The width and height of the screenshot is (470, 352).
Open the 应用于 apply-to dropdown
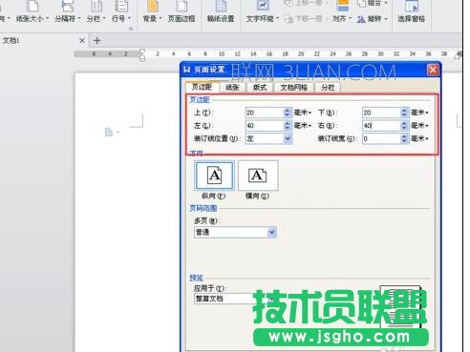pyautogui.click(x=234, y=299)
